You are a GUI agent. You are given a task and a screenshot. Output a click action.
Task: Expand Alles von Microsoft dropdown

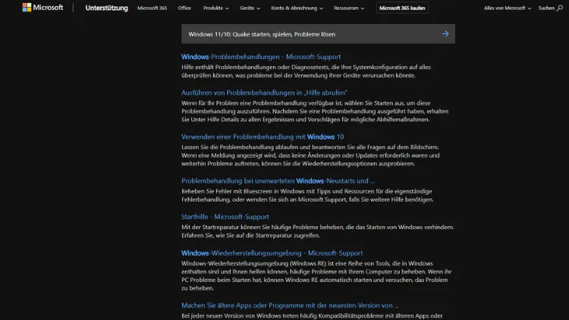coord(508,8)
